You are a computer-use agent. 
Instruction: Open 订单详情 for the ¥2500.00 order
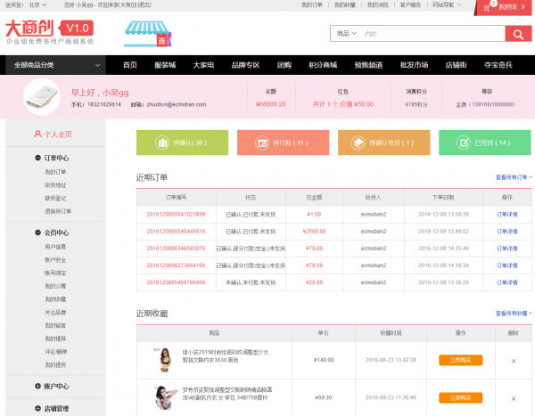click(506, 231)
